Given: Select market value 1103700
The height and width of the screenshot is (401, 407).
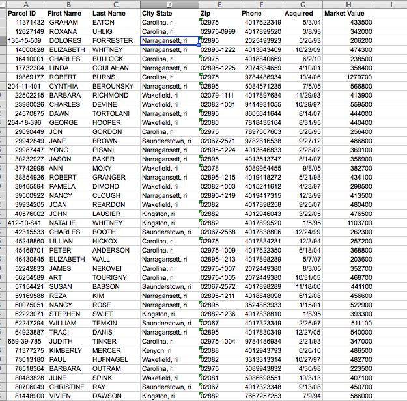Looking at the screenshot, I should [x=348, y=223].
